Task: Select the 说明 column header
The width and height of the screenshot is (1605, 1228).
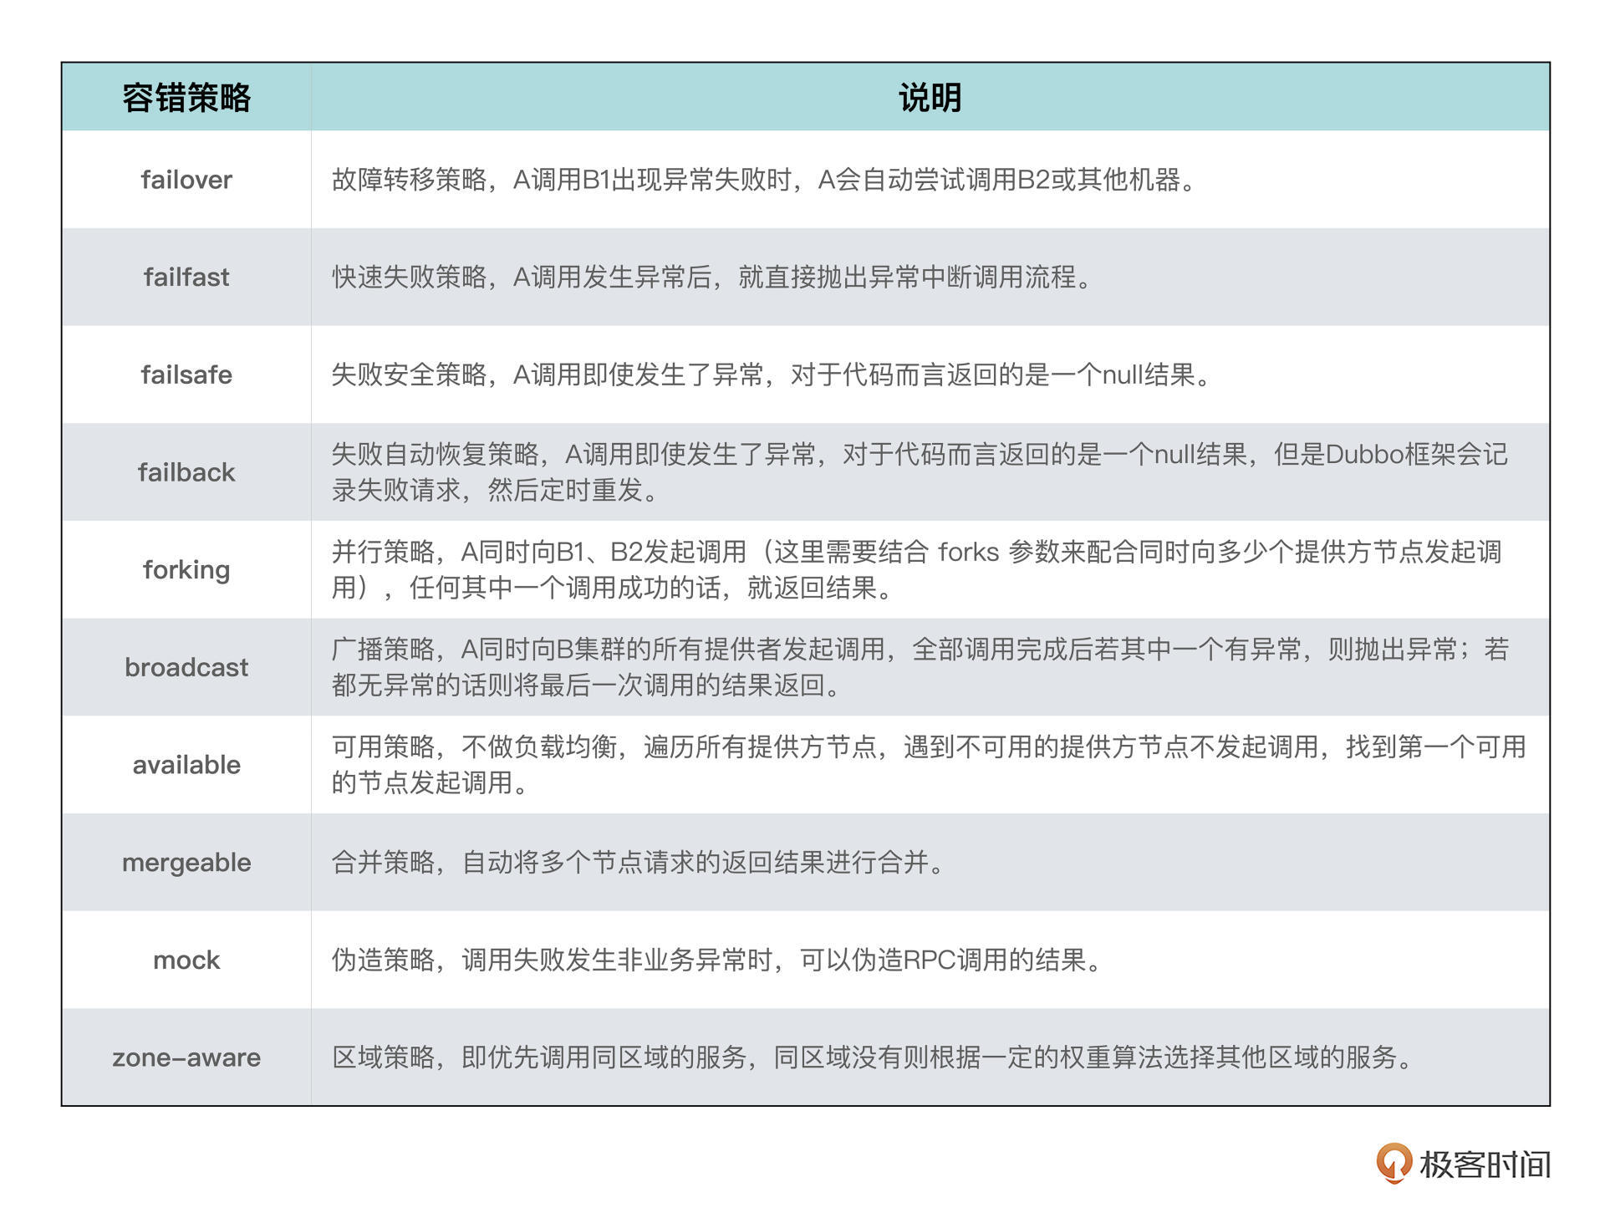Action: click(x=930, y=98)
